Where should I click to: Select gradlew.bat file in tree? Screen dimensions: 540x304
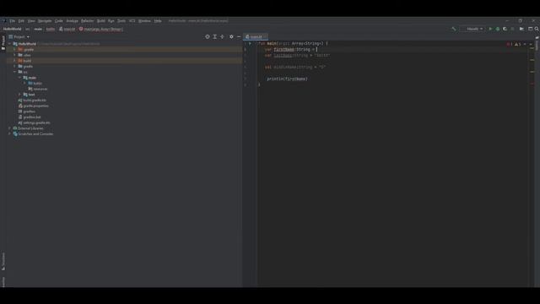[30, 117]
